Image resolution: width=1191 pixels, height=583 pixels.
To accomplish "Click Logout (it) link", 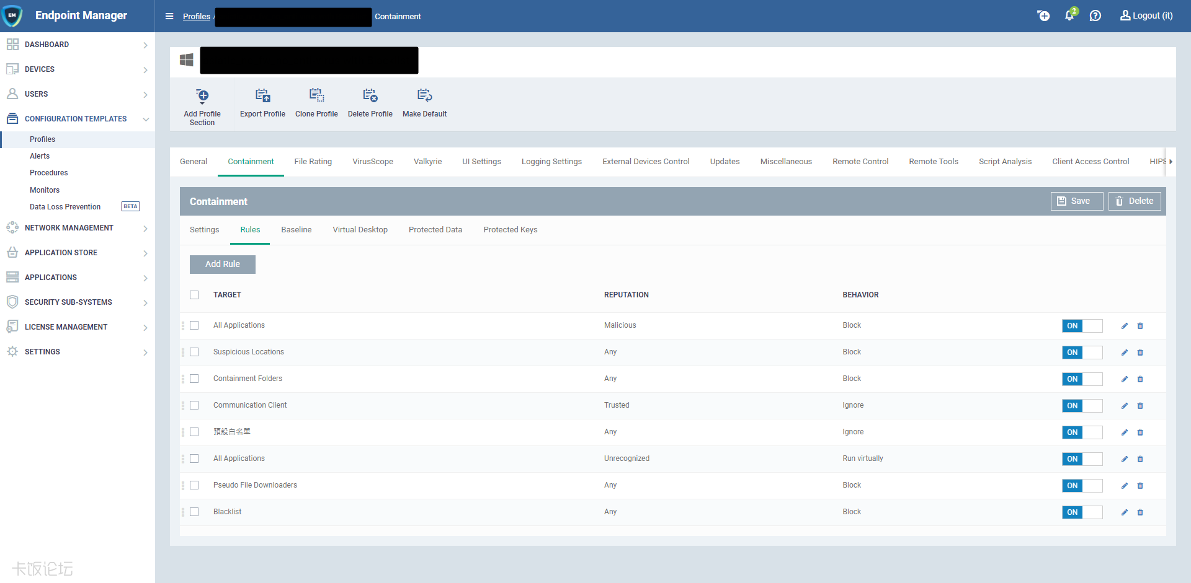I will [1146, 15].
